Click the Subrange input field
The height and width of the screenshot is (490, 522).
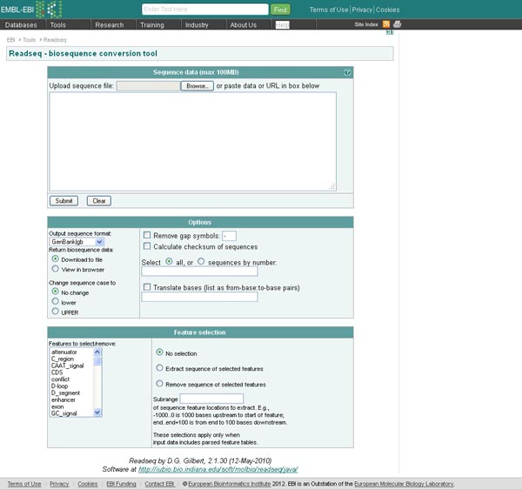(x=211, y=399)
